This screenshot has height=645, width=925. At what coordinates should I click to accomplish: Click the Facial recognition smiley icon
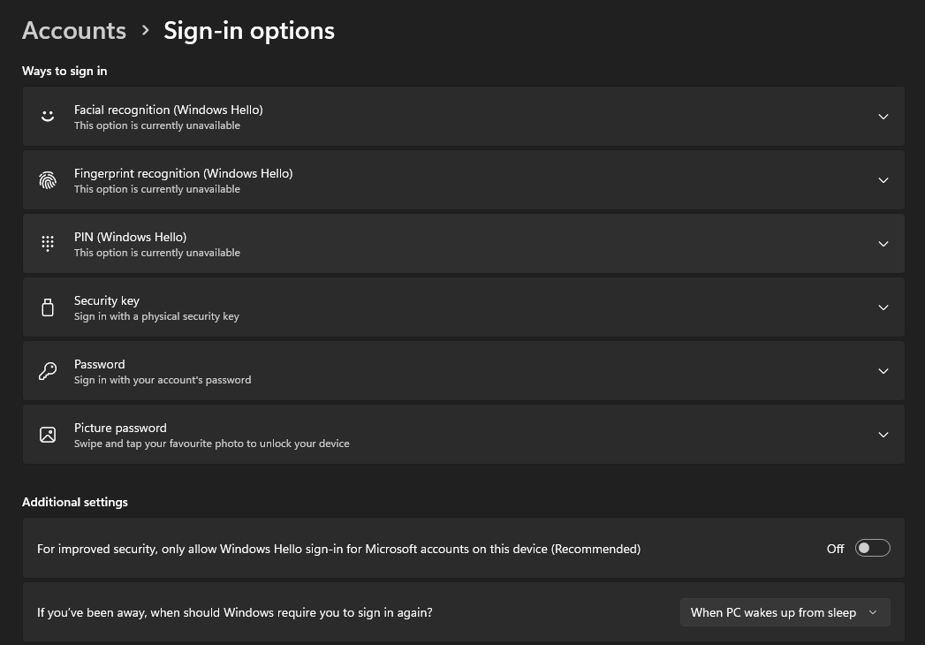(x=48, y=116)
